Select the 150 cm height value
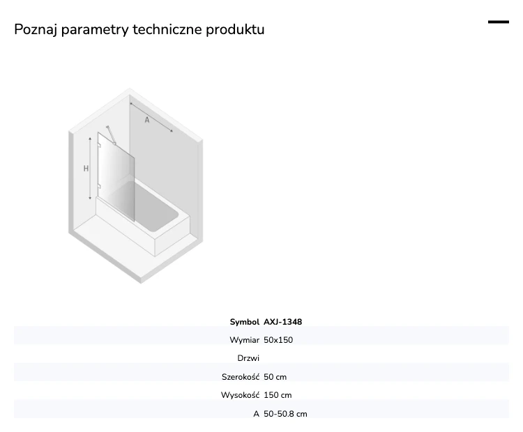The height and width of the screenshot is (432, 523). [x=278, y=395]
